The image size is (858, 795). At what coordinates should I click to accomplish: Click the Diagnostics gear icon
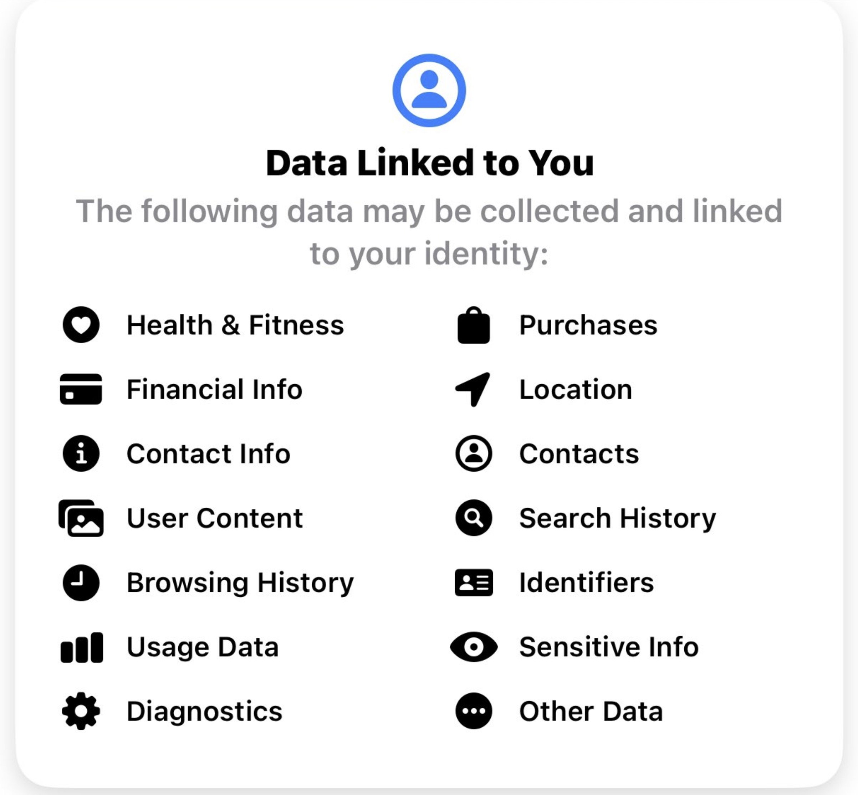pos(81,711)
